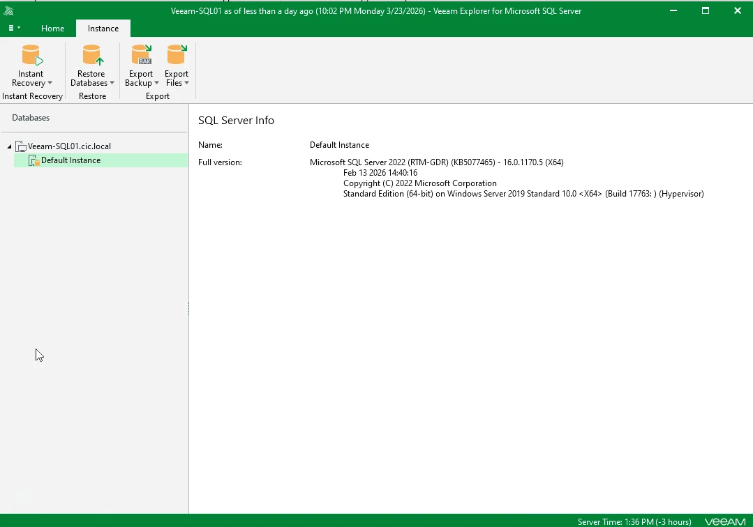The image size is (753, 527).
Task: Click the Full version label
Action: pos(220,162)
